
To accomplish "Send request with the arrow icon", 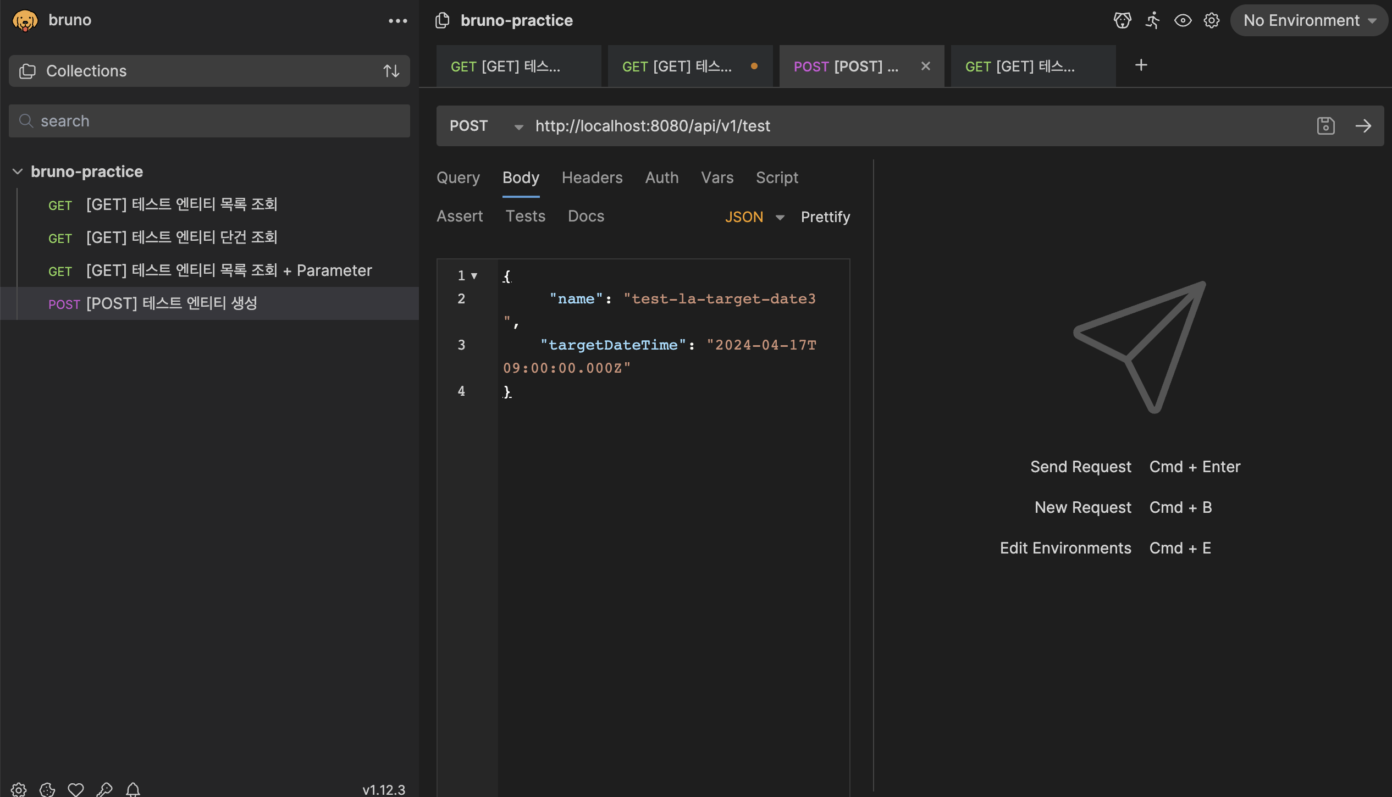I will click(1363, 126).
